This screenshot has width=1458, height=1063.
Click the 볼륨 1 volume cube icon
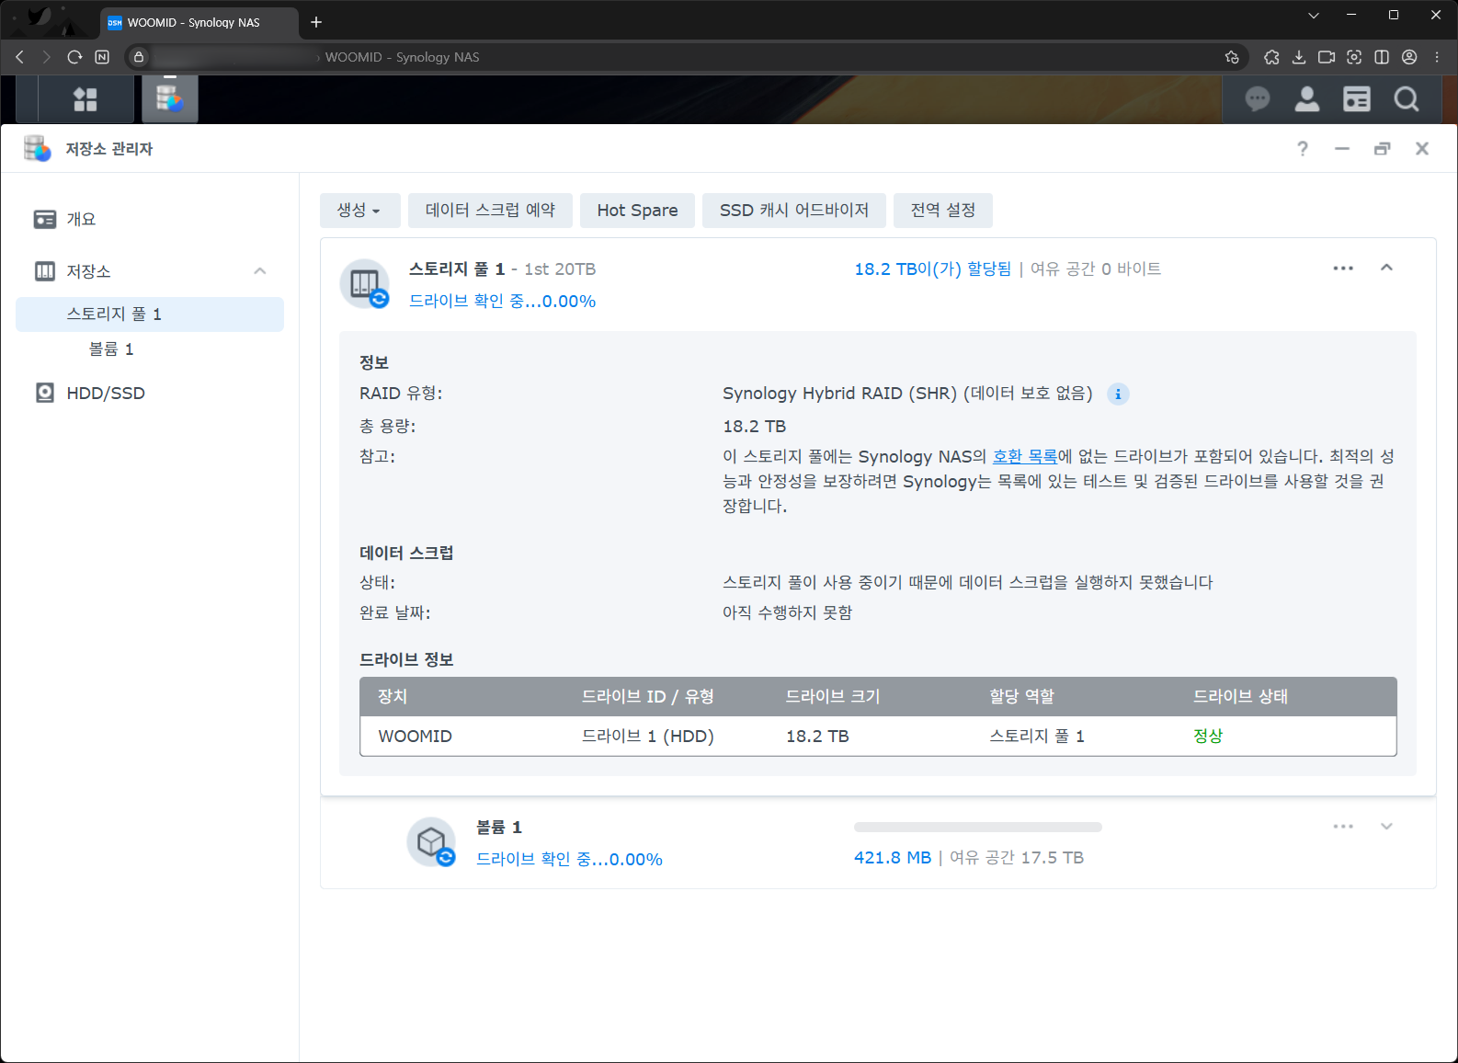pos(431,842)
